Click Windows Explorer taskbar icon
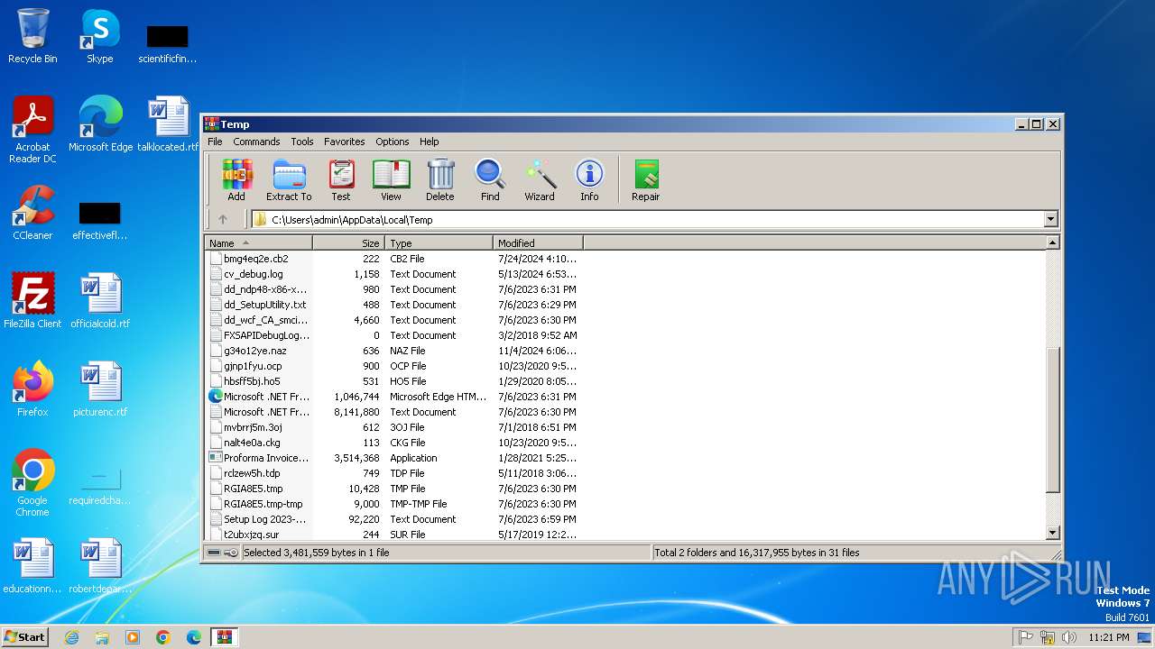 click(102, 637)
